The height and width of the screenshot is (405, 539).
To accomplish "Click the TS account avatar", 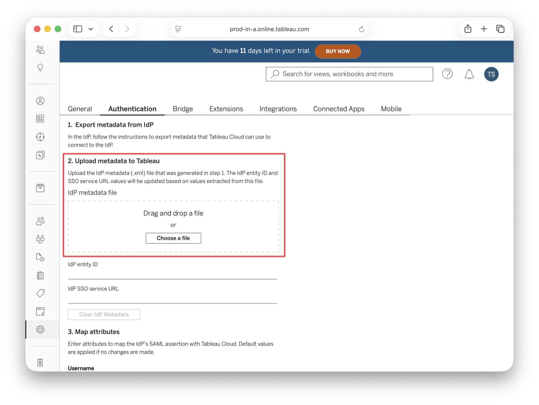I will click(491, 74).
